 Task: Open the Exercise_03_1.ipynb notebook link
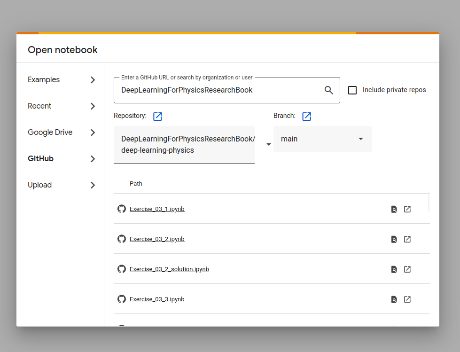[157, 209]
